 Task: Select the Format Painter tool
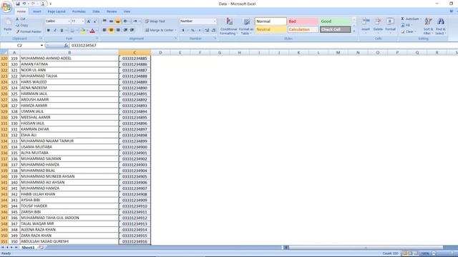click(x=29, y=31)
